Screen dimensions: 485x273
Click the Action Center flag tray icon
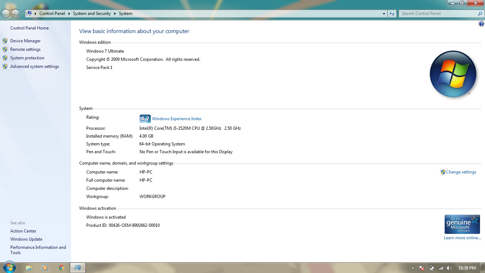tap(422, 268)
